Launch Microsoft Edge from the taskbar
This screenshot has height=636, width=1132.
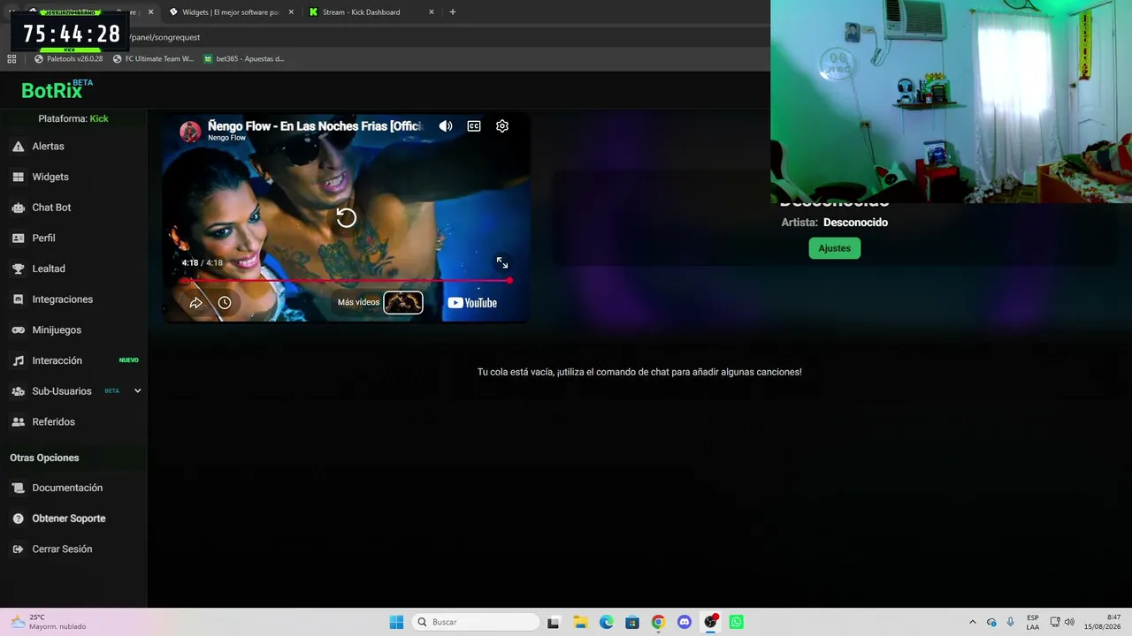(x=606, y=622)
